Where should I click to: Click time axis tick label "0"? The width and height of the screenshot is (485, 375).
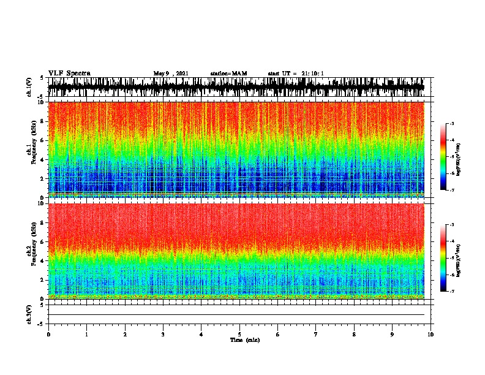48,335
